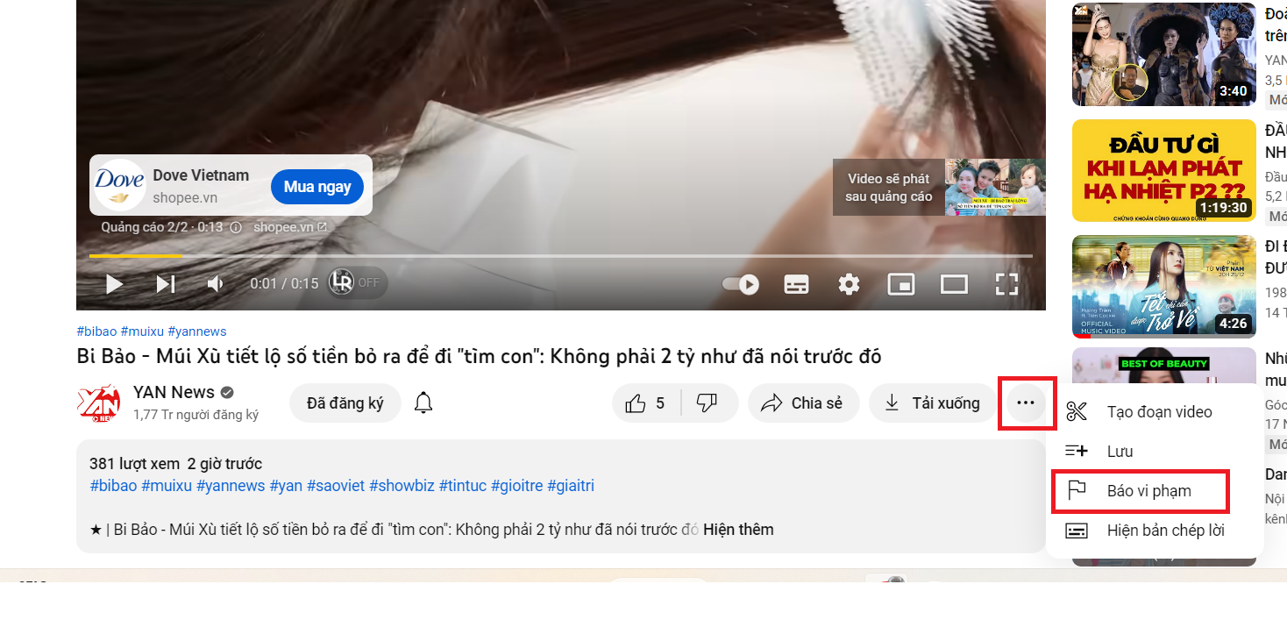Viewport: 1287px width, 620px height.
Task: Open #showbiz hashtag in description
Action: point(402,486)
